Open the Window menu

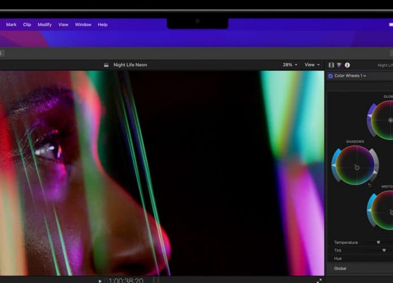tap(83, 24)
